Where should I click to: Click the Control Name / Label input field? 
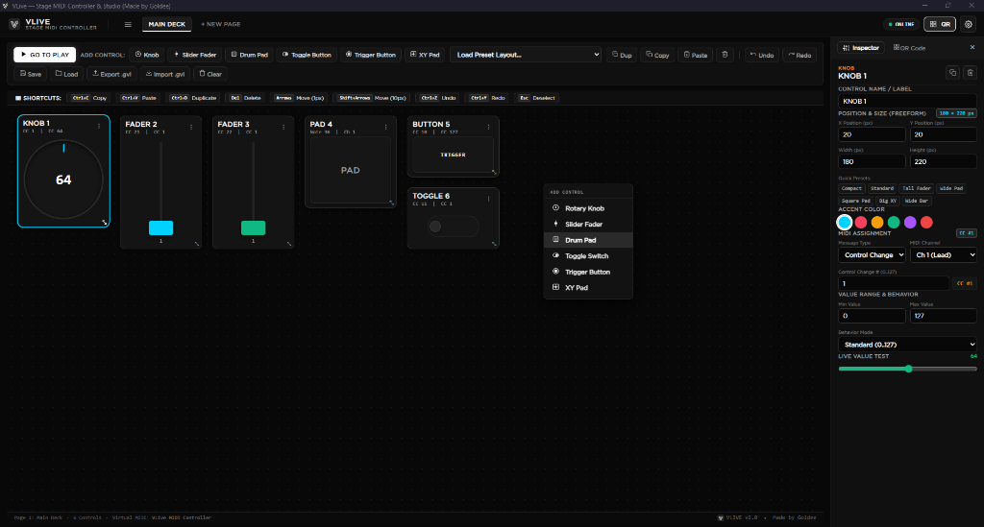(907, 101)
